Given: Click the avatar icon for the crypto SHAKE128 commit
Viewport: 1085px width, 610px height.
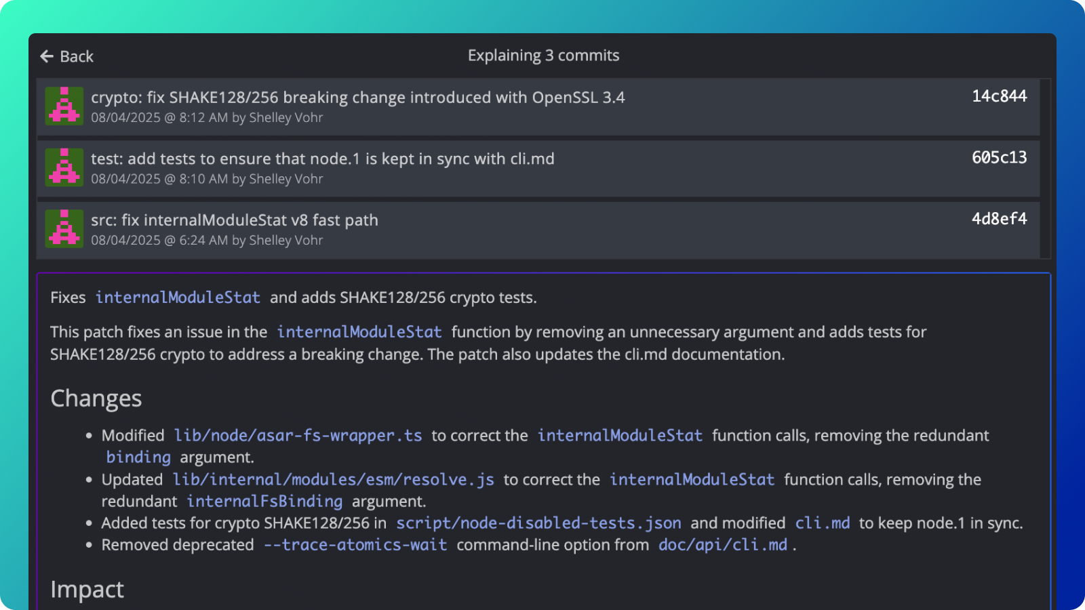Looking at the screenshot, I should tap(63, 106).
